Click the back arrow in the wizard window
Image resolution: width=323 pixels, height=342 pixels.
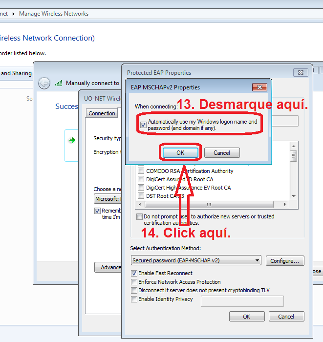click(x=44, y=83)
